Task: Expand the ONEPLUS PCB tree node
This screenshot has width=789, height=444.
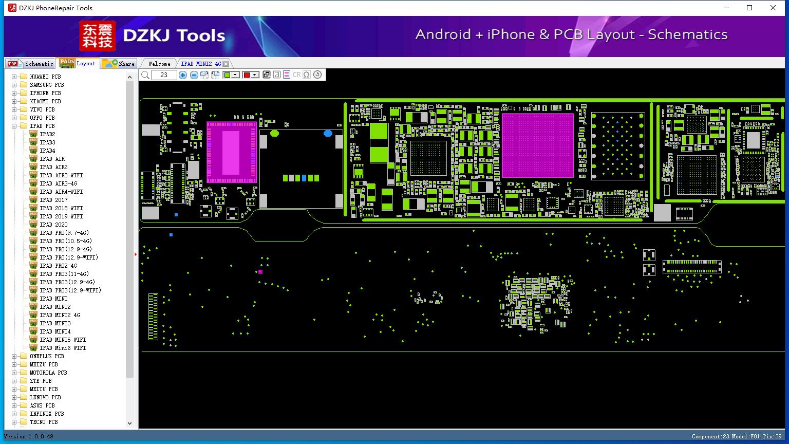Action: point(14,356)
